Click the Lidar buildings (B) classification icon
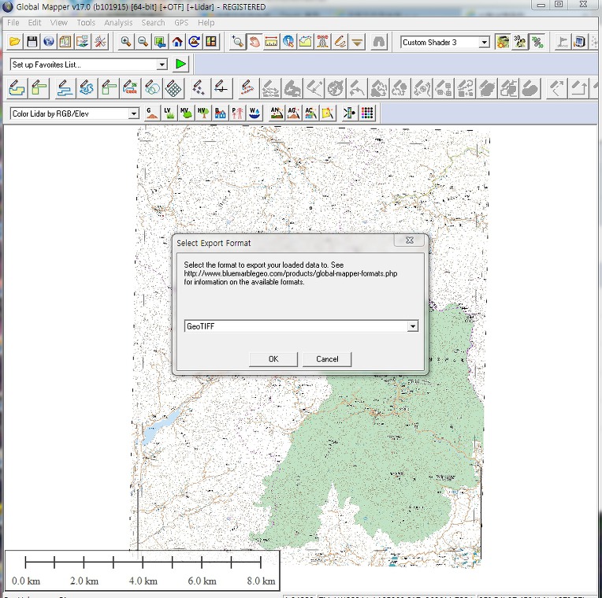 click(220, 113)
